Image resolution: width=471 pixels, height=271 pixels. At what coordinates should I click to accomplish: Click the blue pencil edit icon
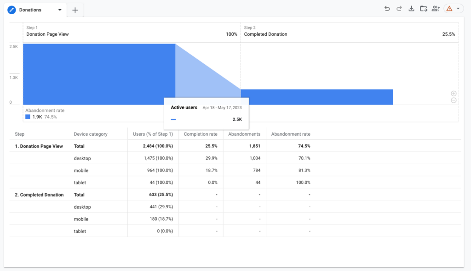coord(11,10)
